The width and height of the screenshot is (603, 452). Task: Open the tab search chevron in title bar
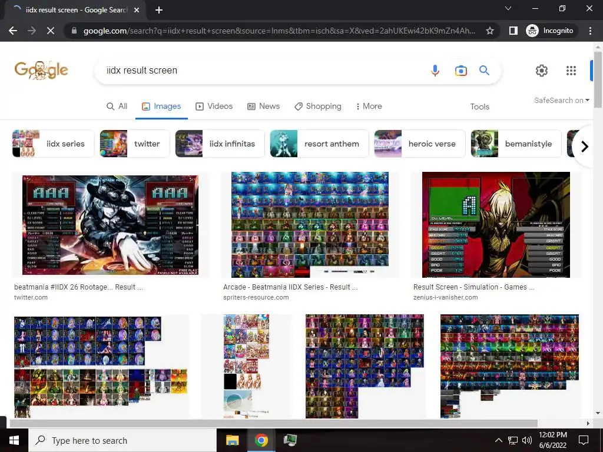tap(508, 8)
